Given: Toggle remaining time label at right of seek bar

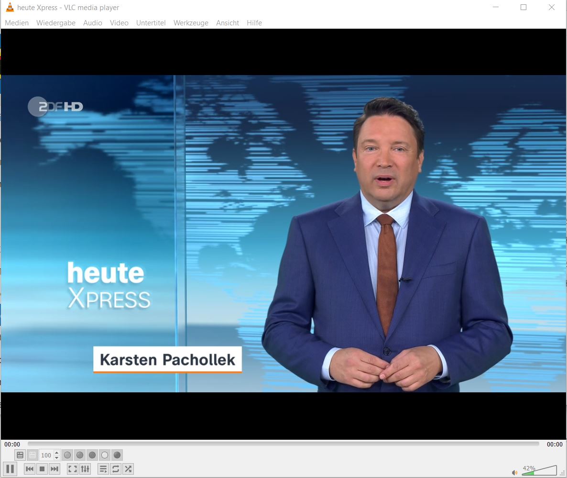Looking at the screenshot, I should [x=555, y=445].
